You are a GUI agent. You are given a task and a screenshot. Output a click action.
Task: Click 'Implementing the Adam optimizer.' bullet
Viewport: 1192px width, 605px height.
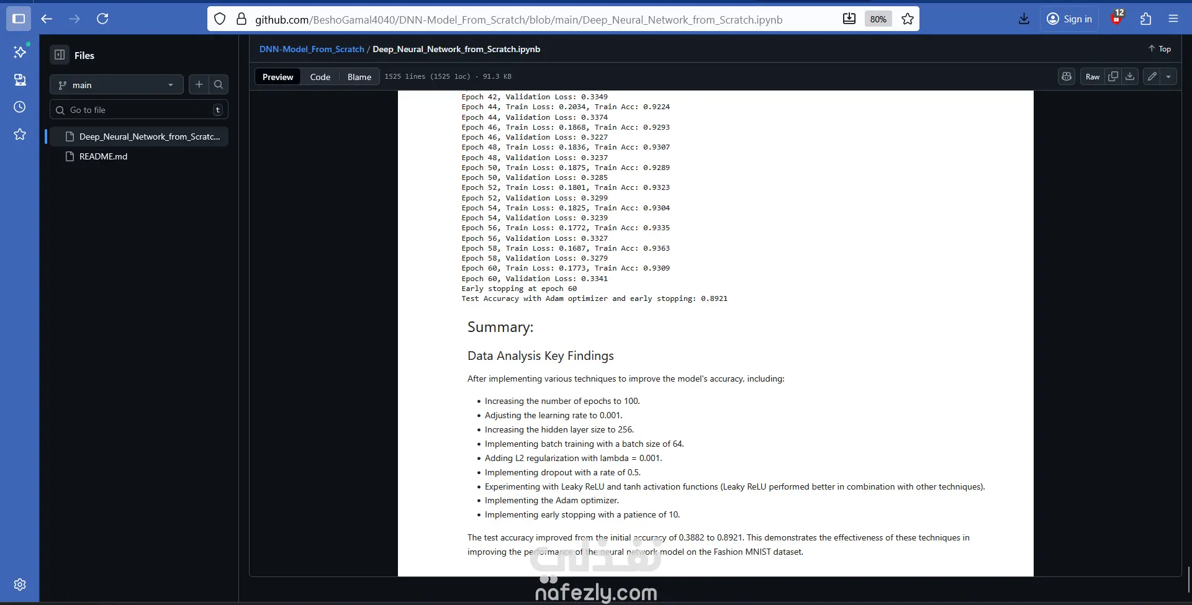click(552, 500)
